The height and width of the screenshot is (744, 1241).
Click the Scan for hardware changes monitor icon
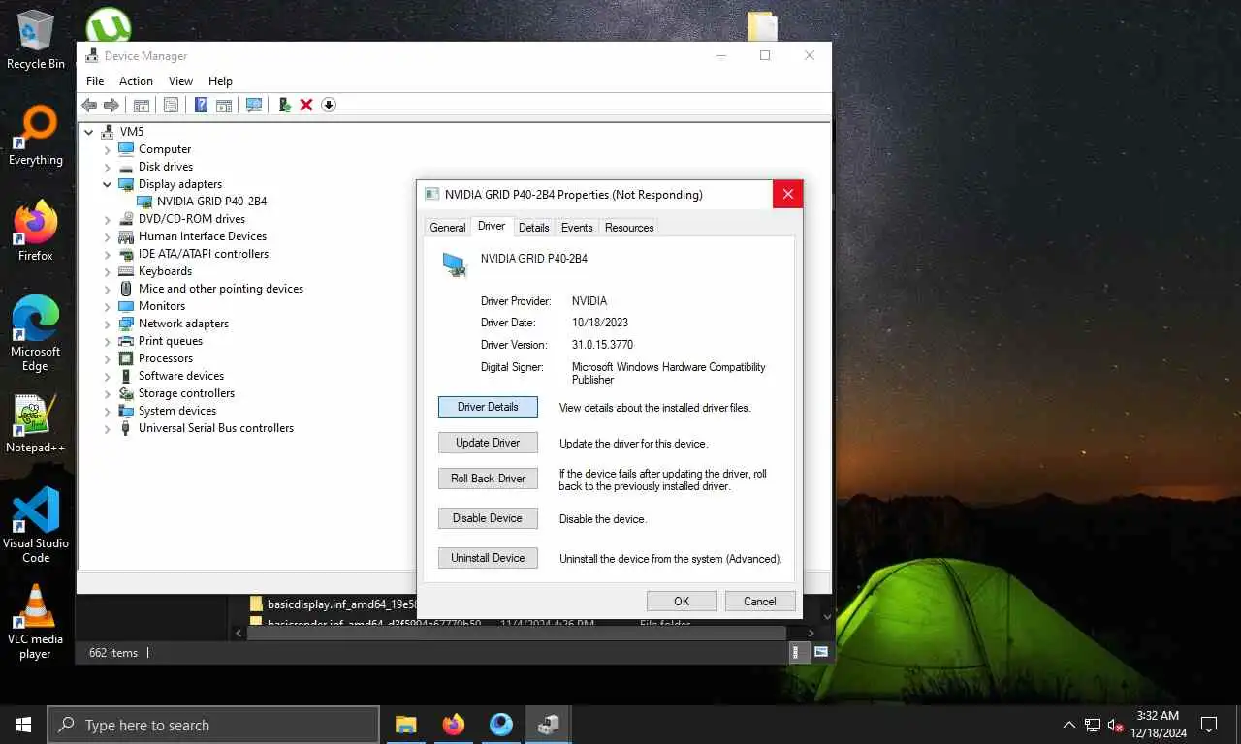tap(254, 105)
